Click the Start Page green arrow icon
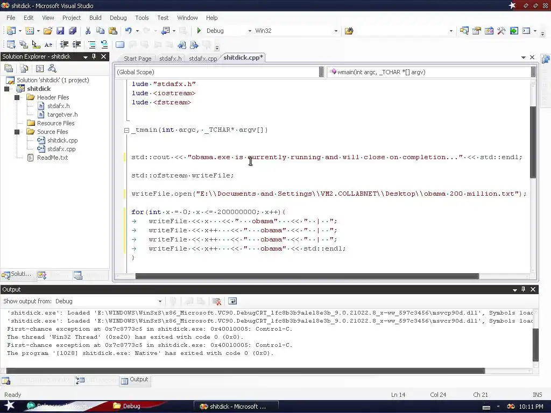Viewport: 551px width, 413px height. tap(514, 31)
